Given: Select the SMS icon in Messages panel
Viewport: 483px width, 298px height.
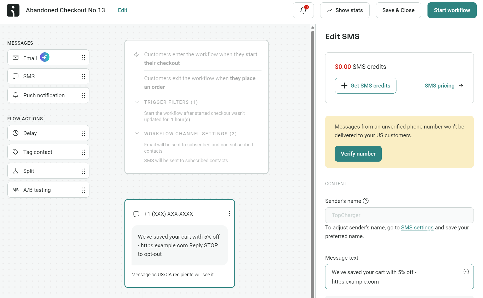Looking at the screenshot, I should pyautogui.click(x=15, y=76).
